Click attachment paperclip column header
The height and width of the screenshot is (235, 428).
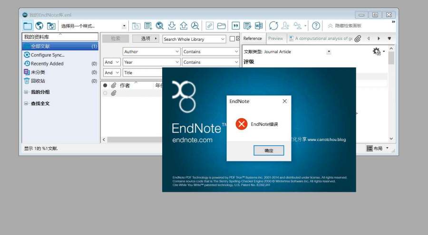click(x=114, y=85)
